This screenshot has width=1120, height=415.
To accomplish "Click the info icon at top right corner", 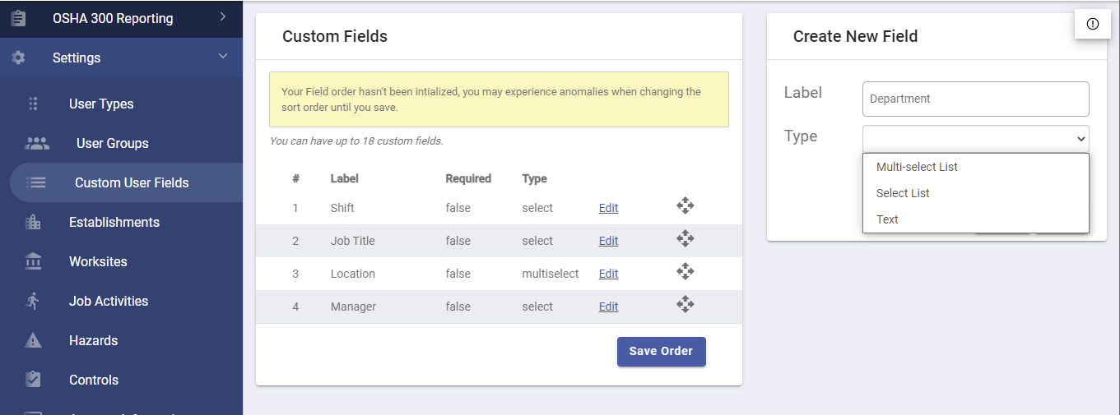I will pos(1093,24).
